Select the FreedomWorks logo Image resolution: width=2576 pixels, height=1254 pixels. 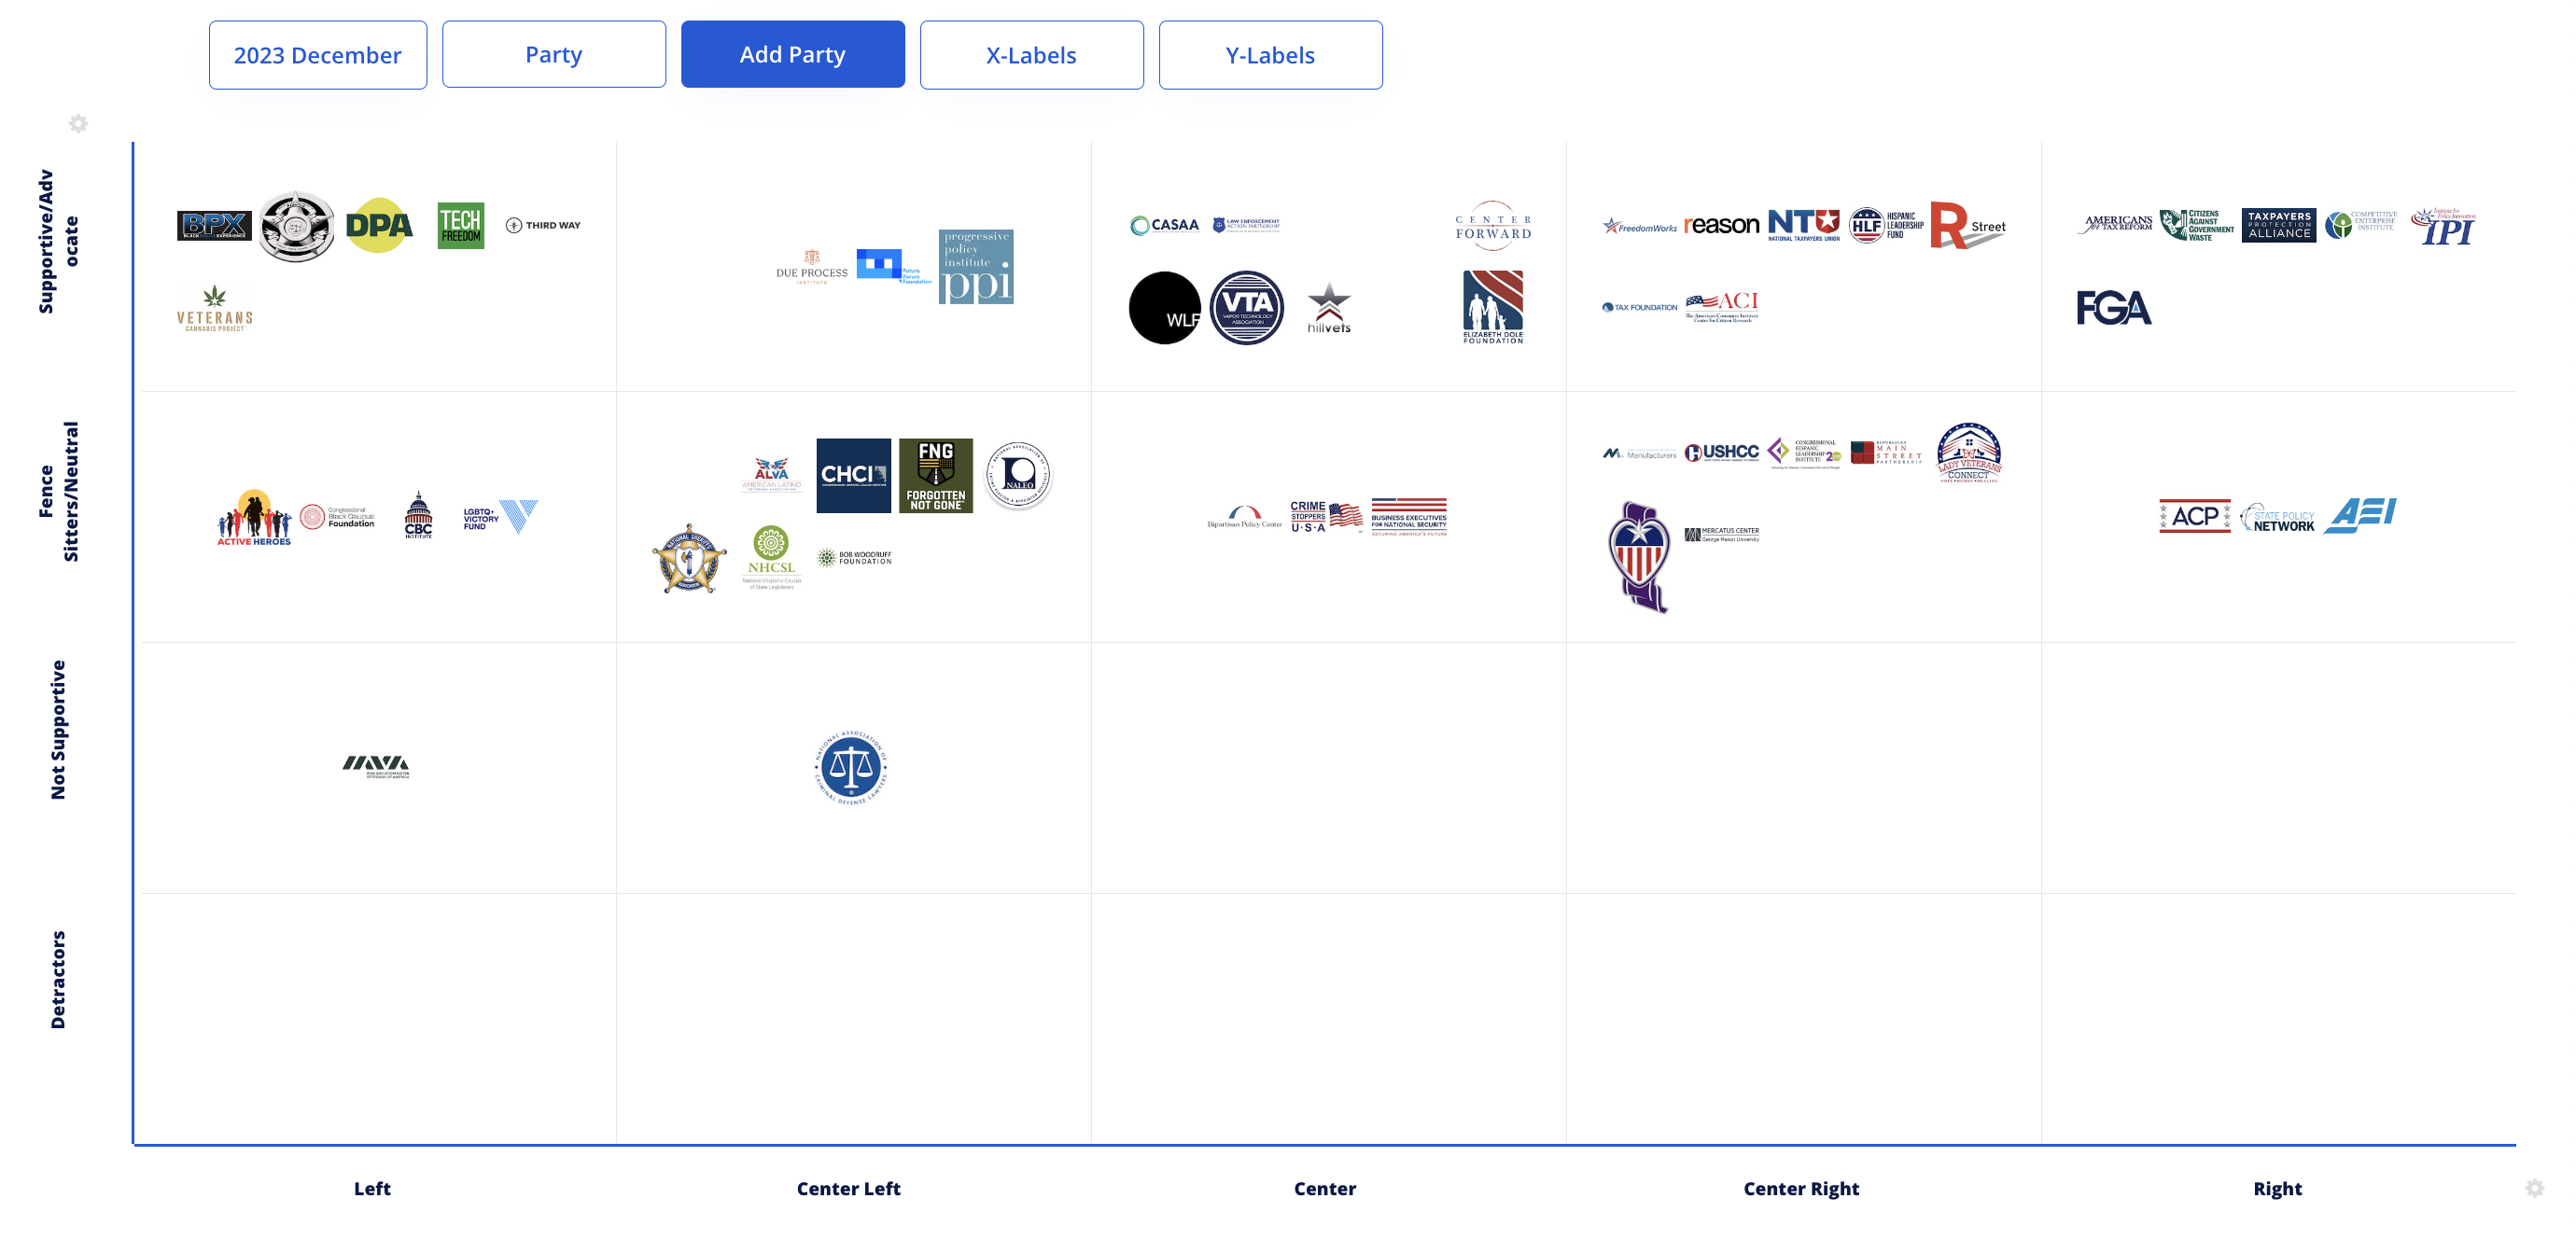[x=1640, y=227]
